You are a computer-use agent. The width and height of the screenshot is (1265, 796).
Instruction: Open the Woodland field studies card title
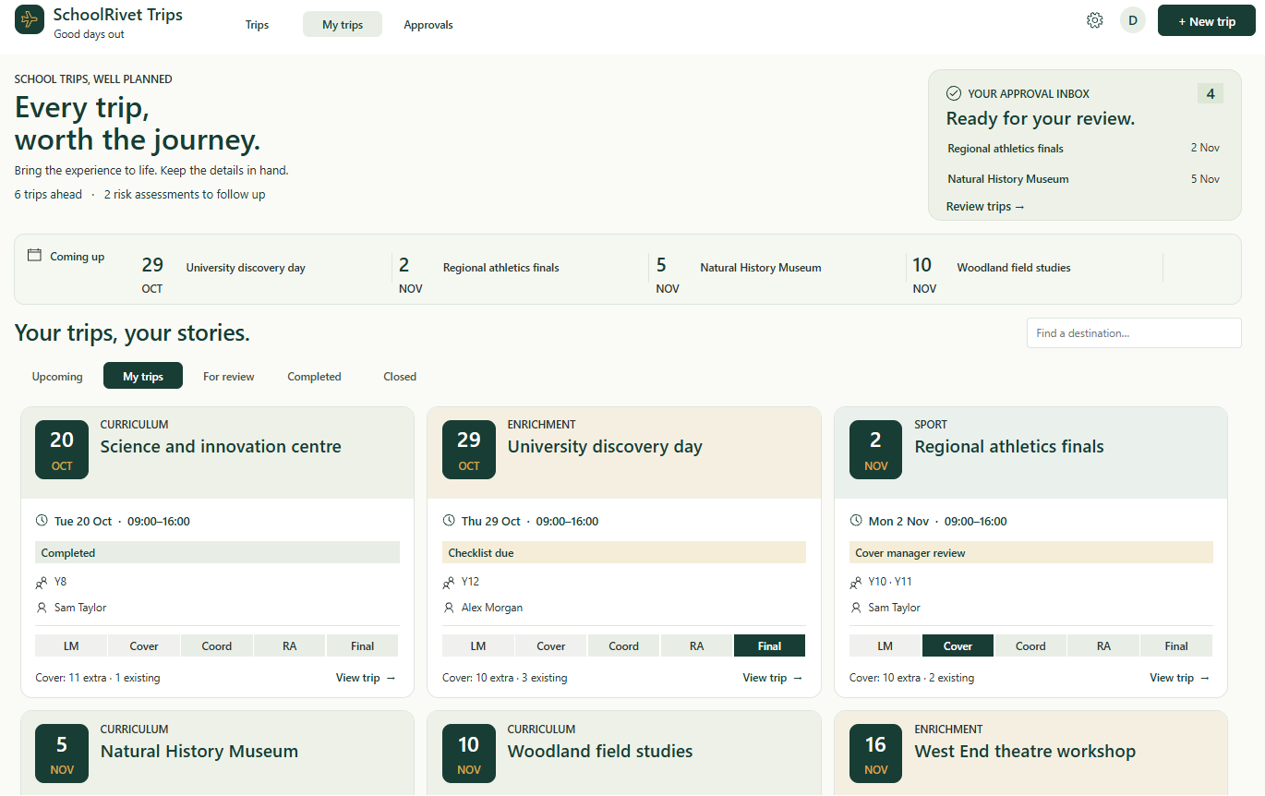(600, 751)
